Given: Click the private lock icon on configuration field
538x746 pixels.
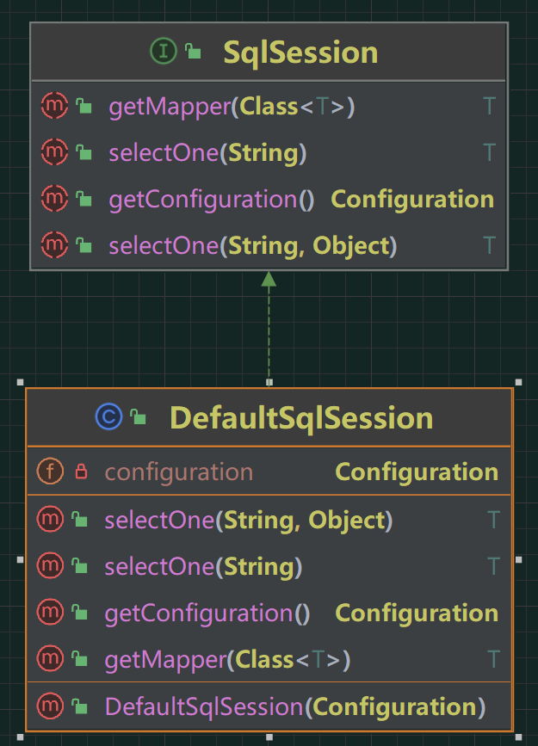Looking at the screenshot, I should click(x=82, y=472).
